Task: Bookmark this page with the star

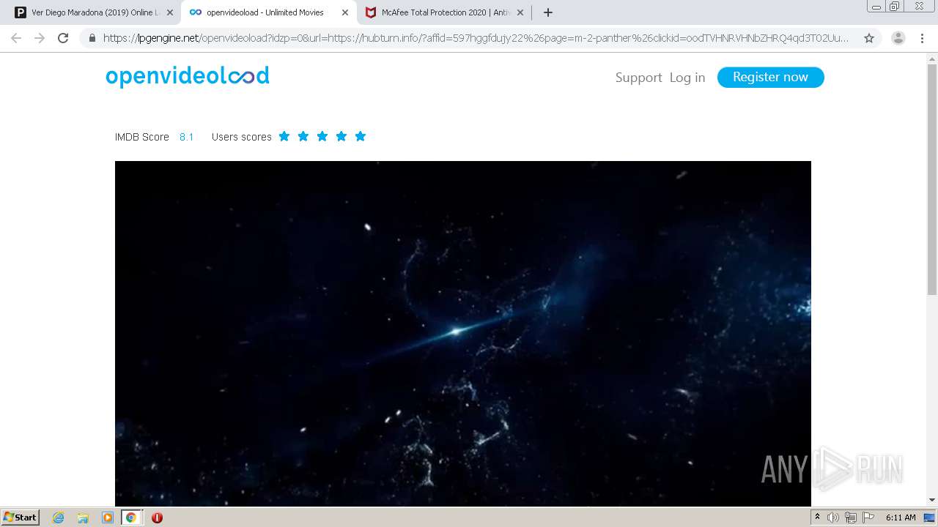Action: pos(869,38)
